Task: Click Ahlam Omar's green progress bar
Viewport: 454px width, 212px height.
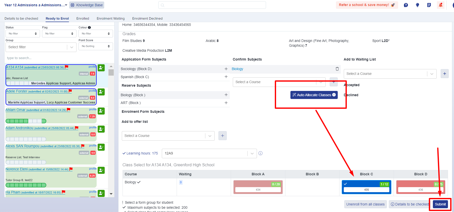Action: [x=26, y=121]
